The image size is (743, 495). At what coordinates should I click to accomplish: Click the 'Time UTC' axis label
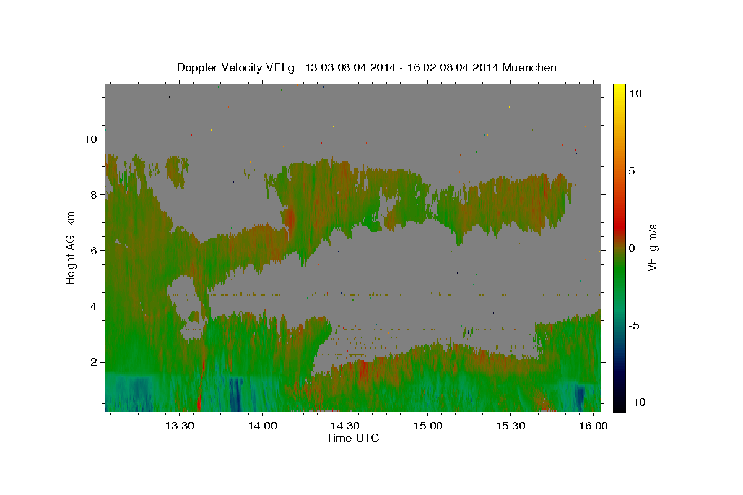tap(352, 438)
